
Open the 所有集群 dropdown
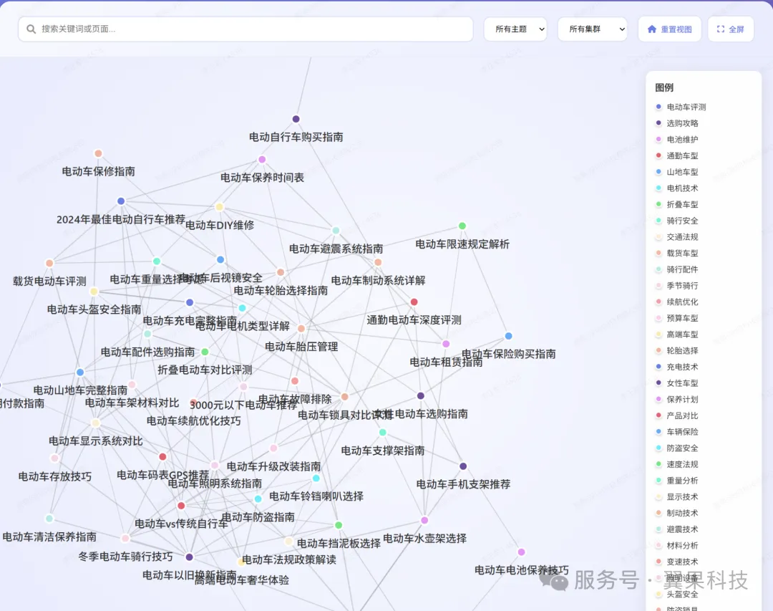coord(593,29)
